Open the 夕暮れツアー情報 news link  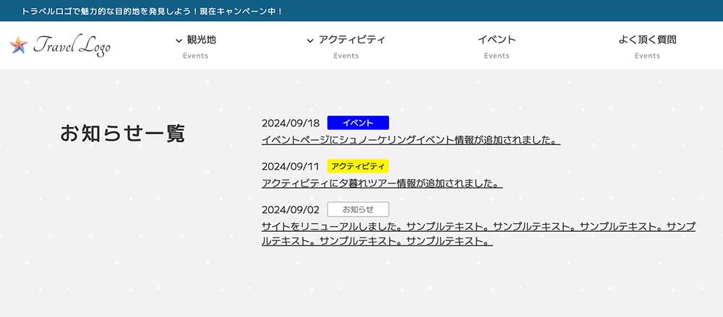pyautogui.click(x=382, y=183)
